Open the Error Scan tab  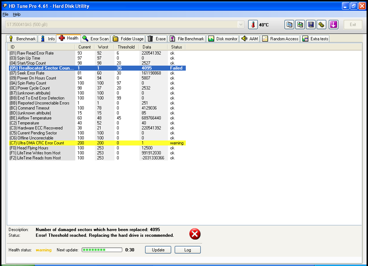[96, 39]
